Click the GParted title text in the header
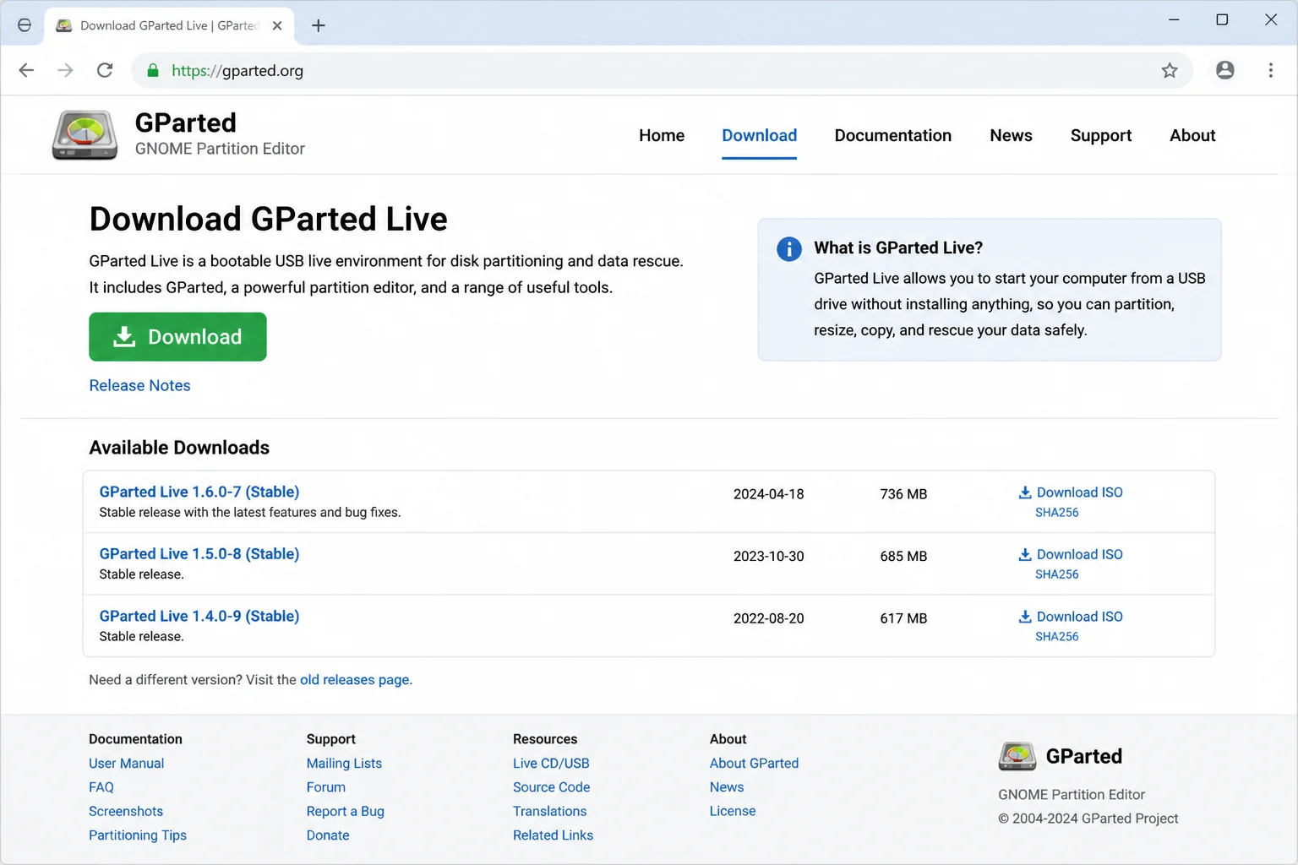The width and height of the screenshot is (1298, 865). 186,123
